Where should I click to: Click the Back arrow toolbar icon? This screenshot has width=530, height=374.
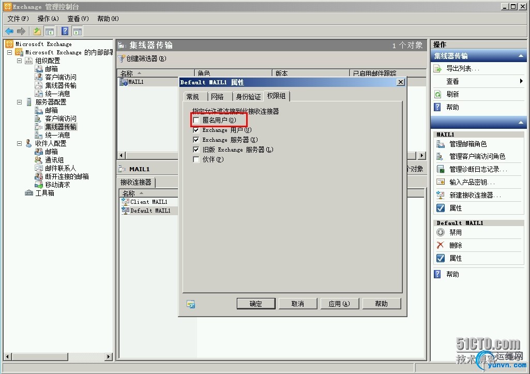pos(9,32)
